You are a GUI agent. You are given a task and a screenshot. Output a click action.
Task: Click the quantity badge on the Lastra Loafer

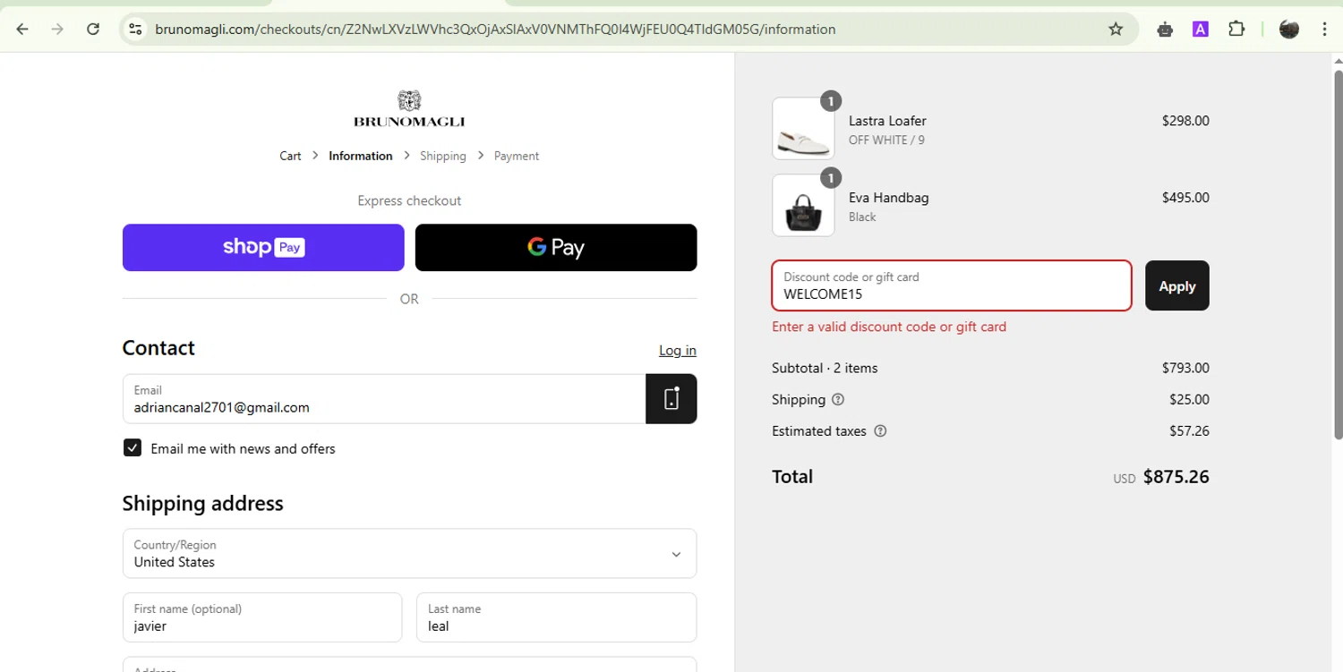click(x=831, y=101)
